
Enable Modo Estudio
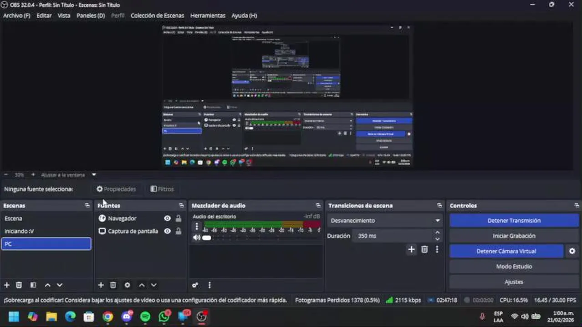514,267
